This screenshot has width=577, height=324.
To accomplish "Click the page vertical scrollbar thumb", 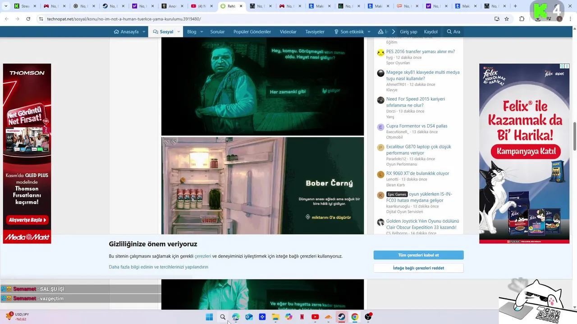I will 574,136.
